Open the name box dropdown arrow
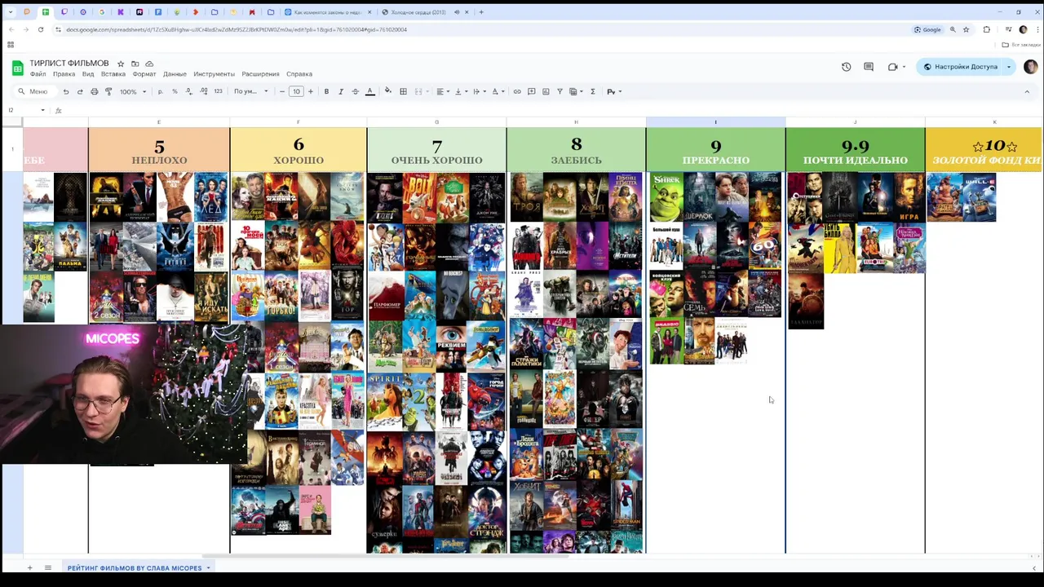The height and width of the screenshot is (587, 1044). [x=42, y=110]
